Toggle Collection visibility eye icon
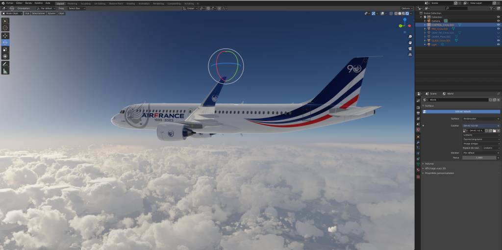Screen dimensions: 502x250 coord(498,17)
